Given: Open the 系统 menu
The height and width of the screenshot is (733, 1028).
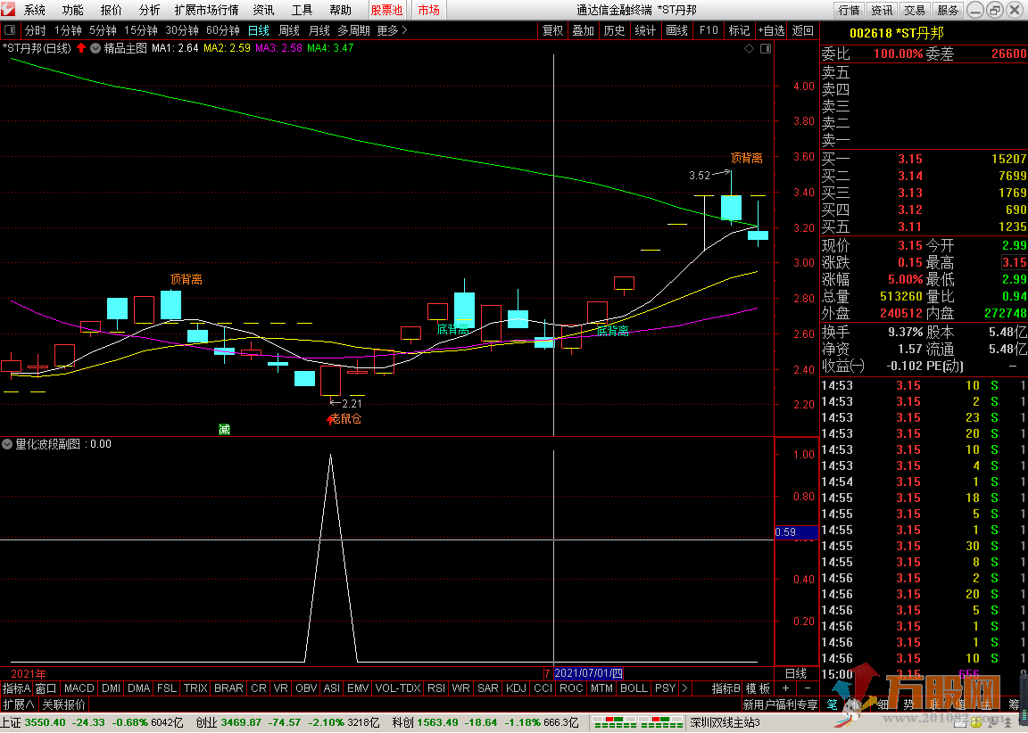Looking at the screenshot, I should pos(34,10).
